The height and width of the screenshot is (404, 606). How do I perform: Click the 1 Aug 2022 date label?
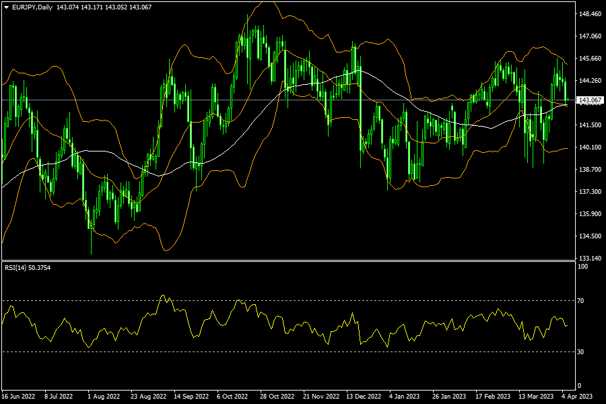click(x=104, y=397)
